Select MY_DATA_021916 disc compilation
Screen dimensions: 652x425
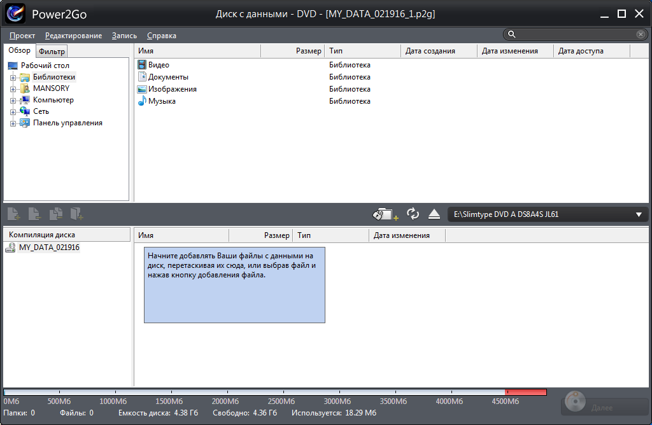tap(49, 247)
